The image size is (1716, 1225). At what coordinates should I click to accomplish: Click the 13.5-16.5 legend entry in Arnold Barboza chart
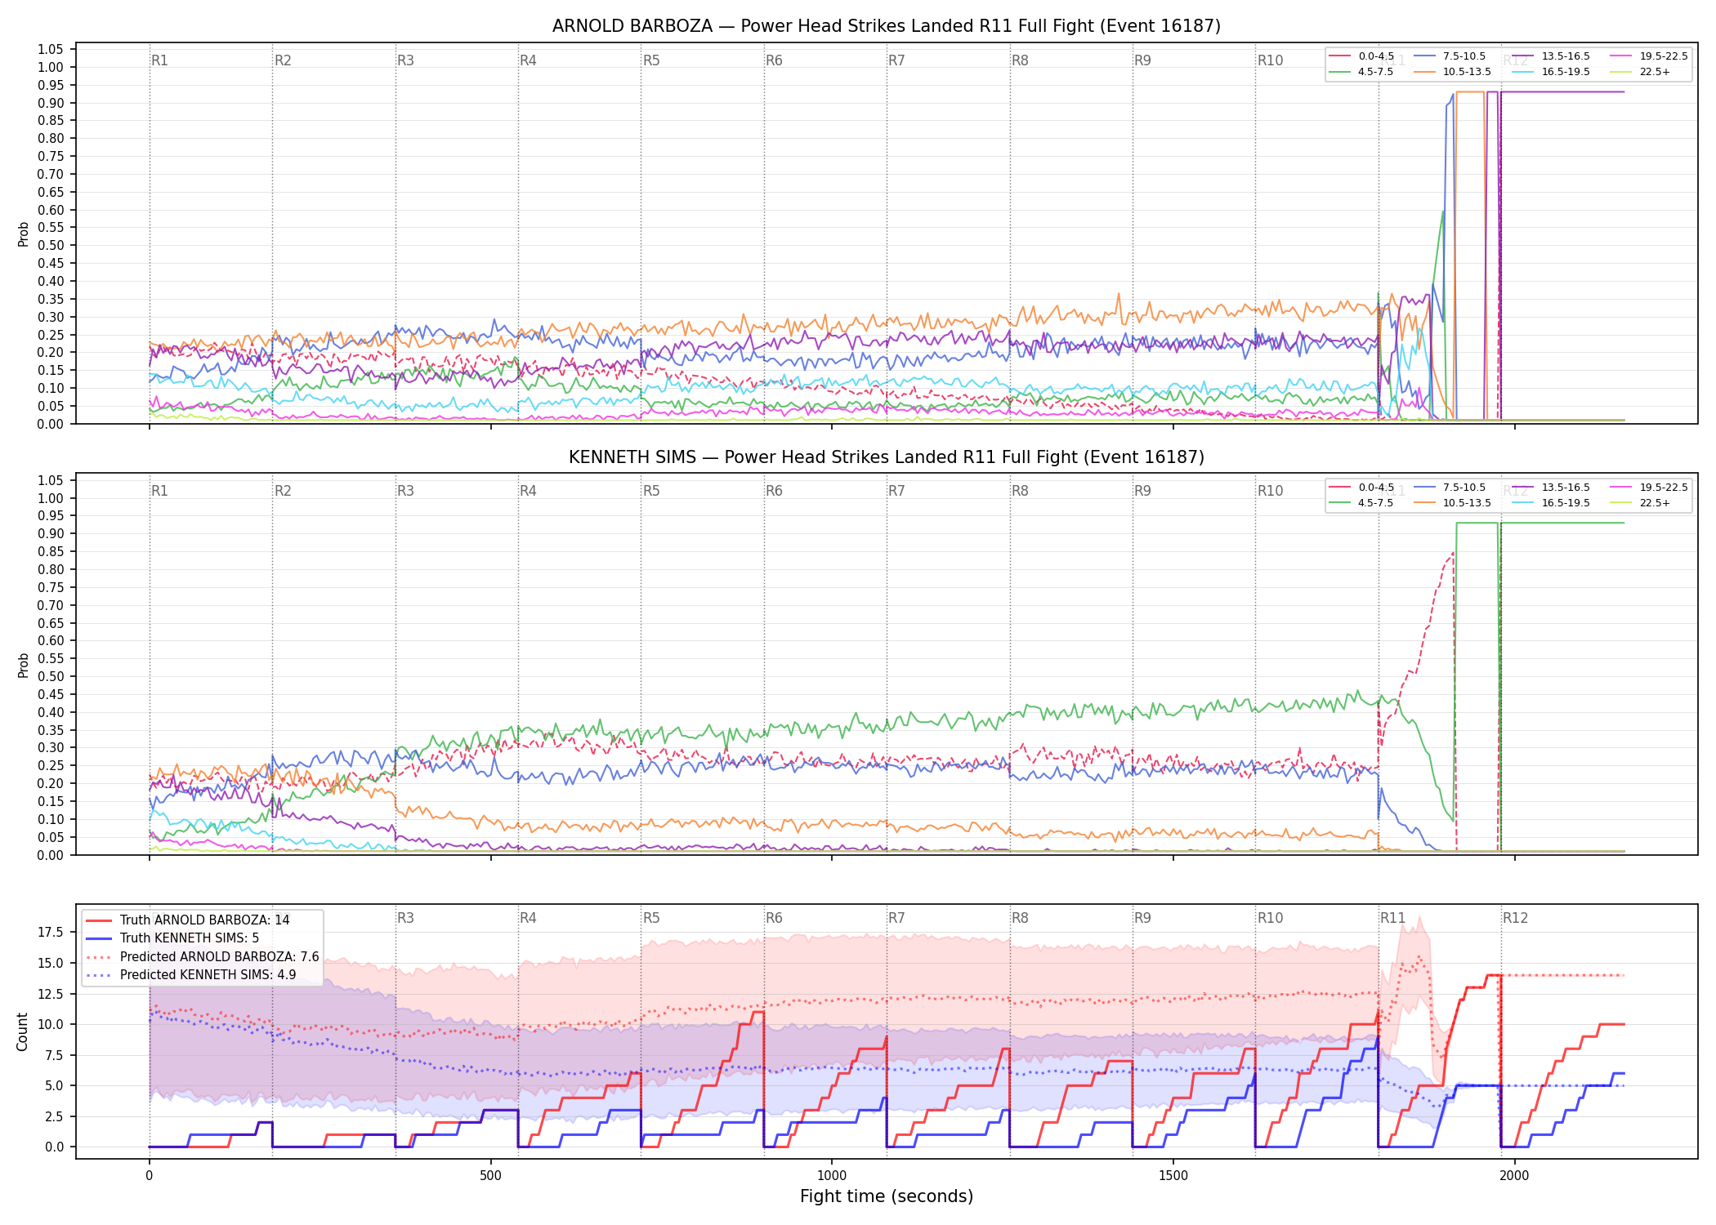1550,56
